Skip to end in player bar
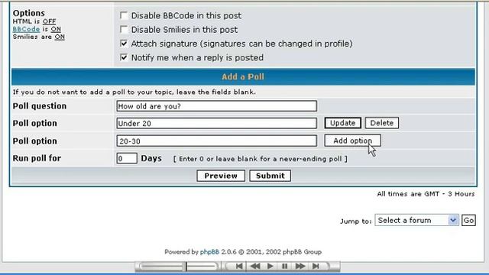The width and height of the screenshot is (489, 275). [x=316, y=267]
